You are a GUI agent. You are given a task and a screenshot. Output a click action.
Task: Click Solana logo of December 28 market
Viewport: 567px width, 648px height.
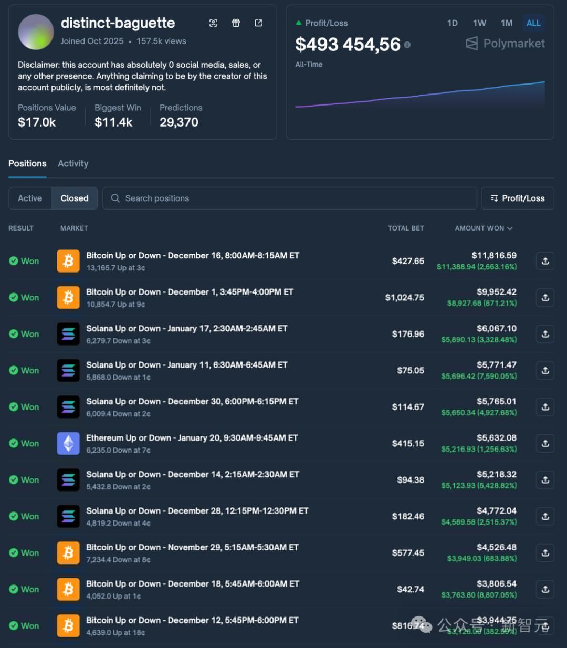pos(68,516)
